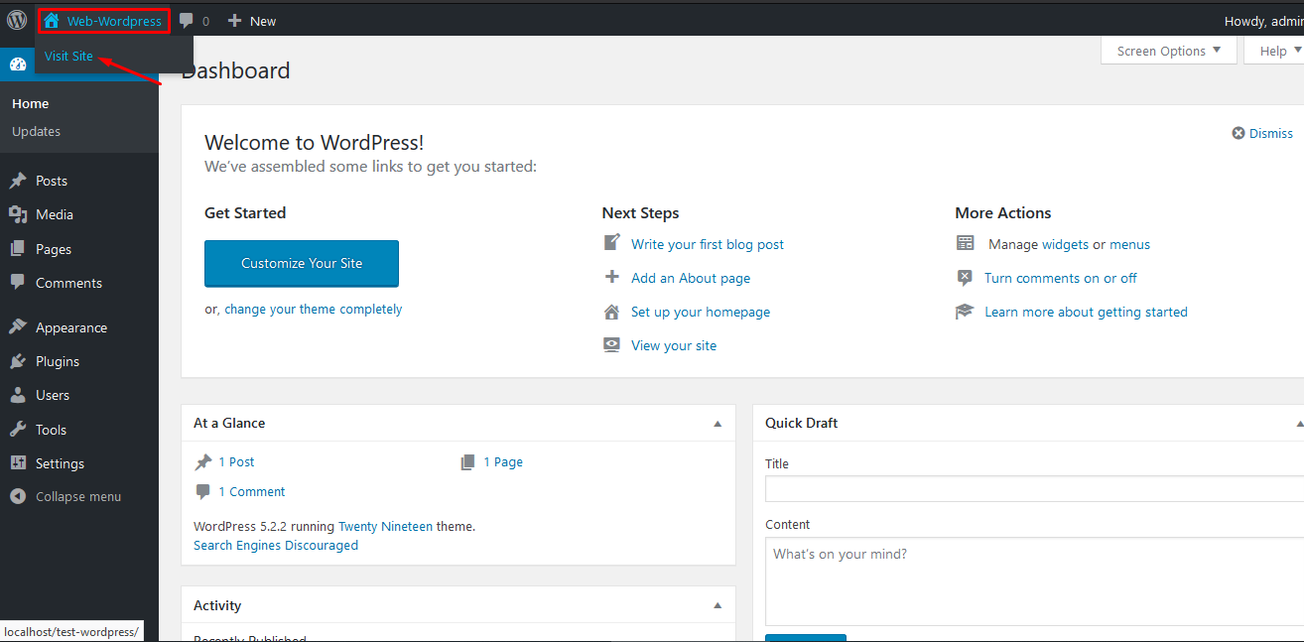Collapse the At a Glance widget
This screenshot has width=1304, height=642.
point(717,424)
